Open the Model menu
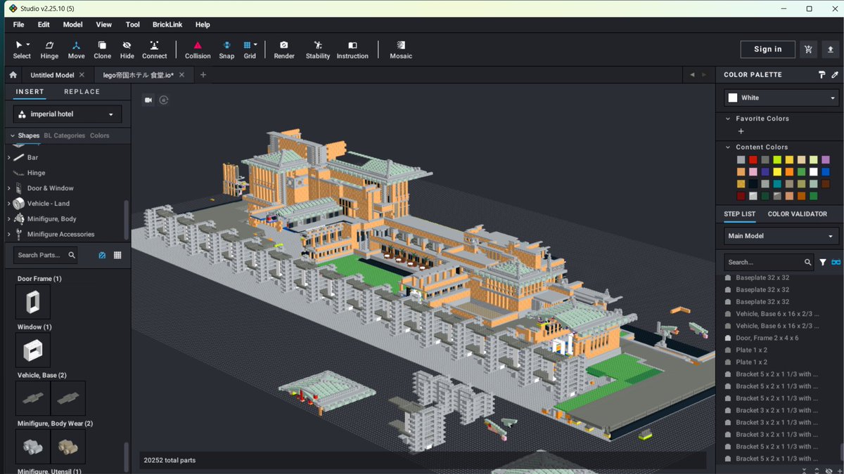This screenshot has width=844, height=474. 72,25
